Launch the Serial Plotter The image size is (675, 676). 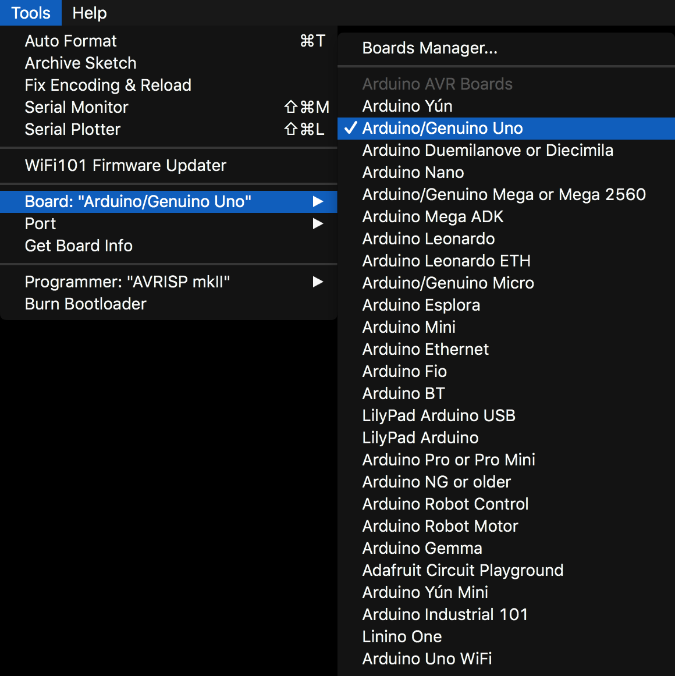[73, 129]
